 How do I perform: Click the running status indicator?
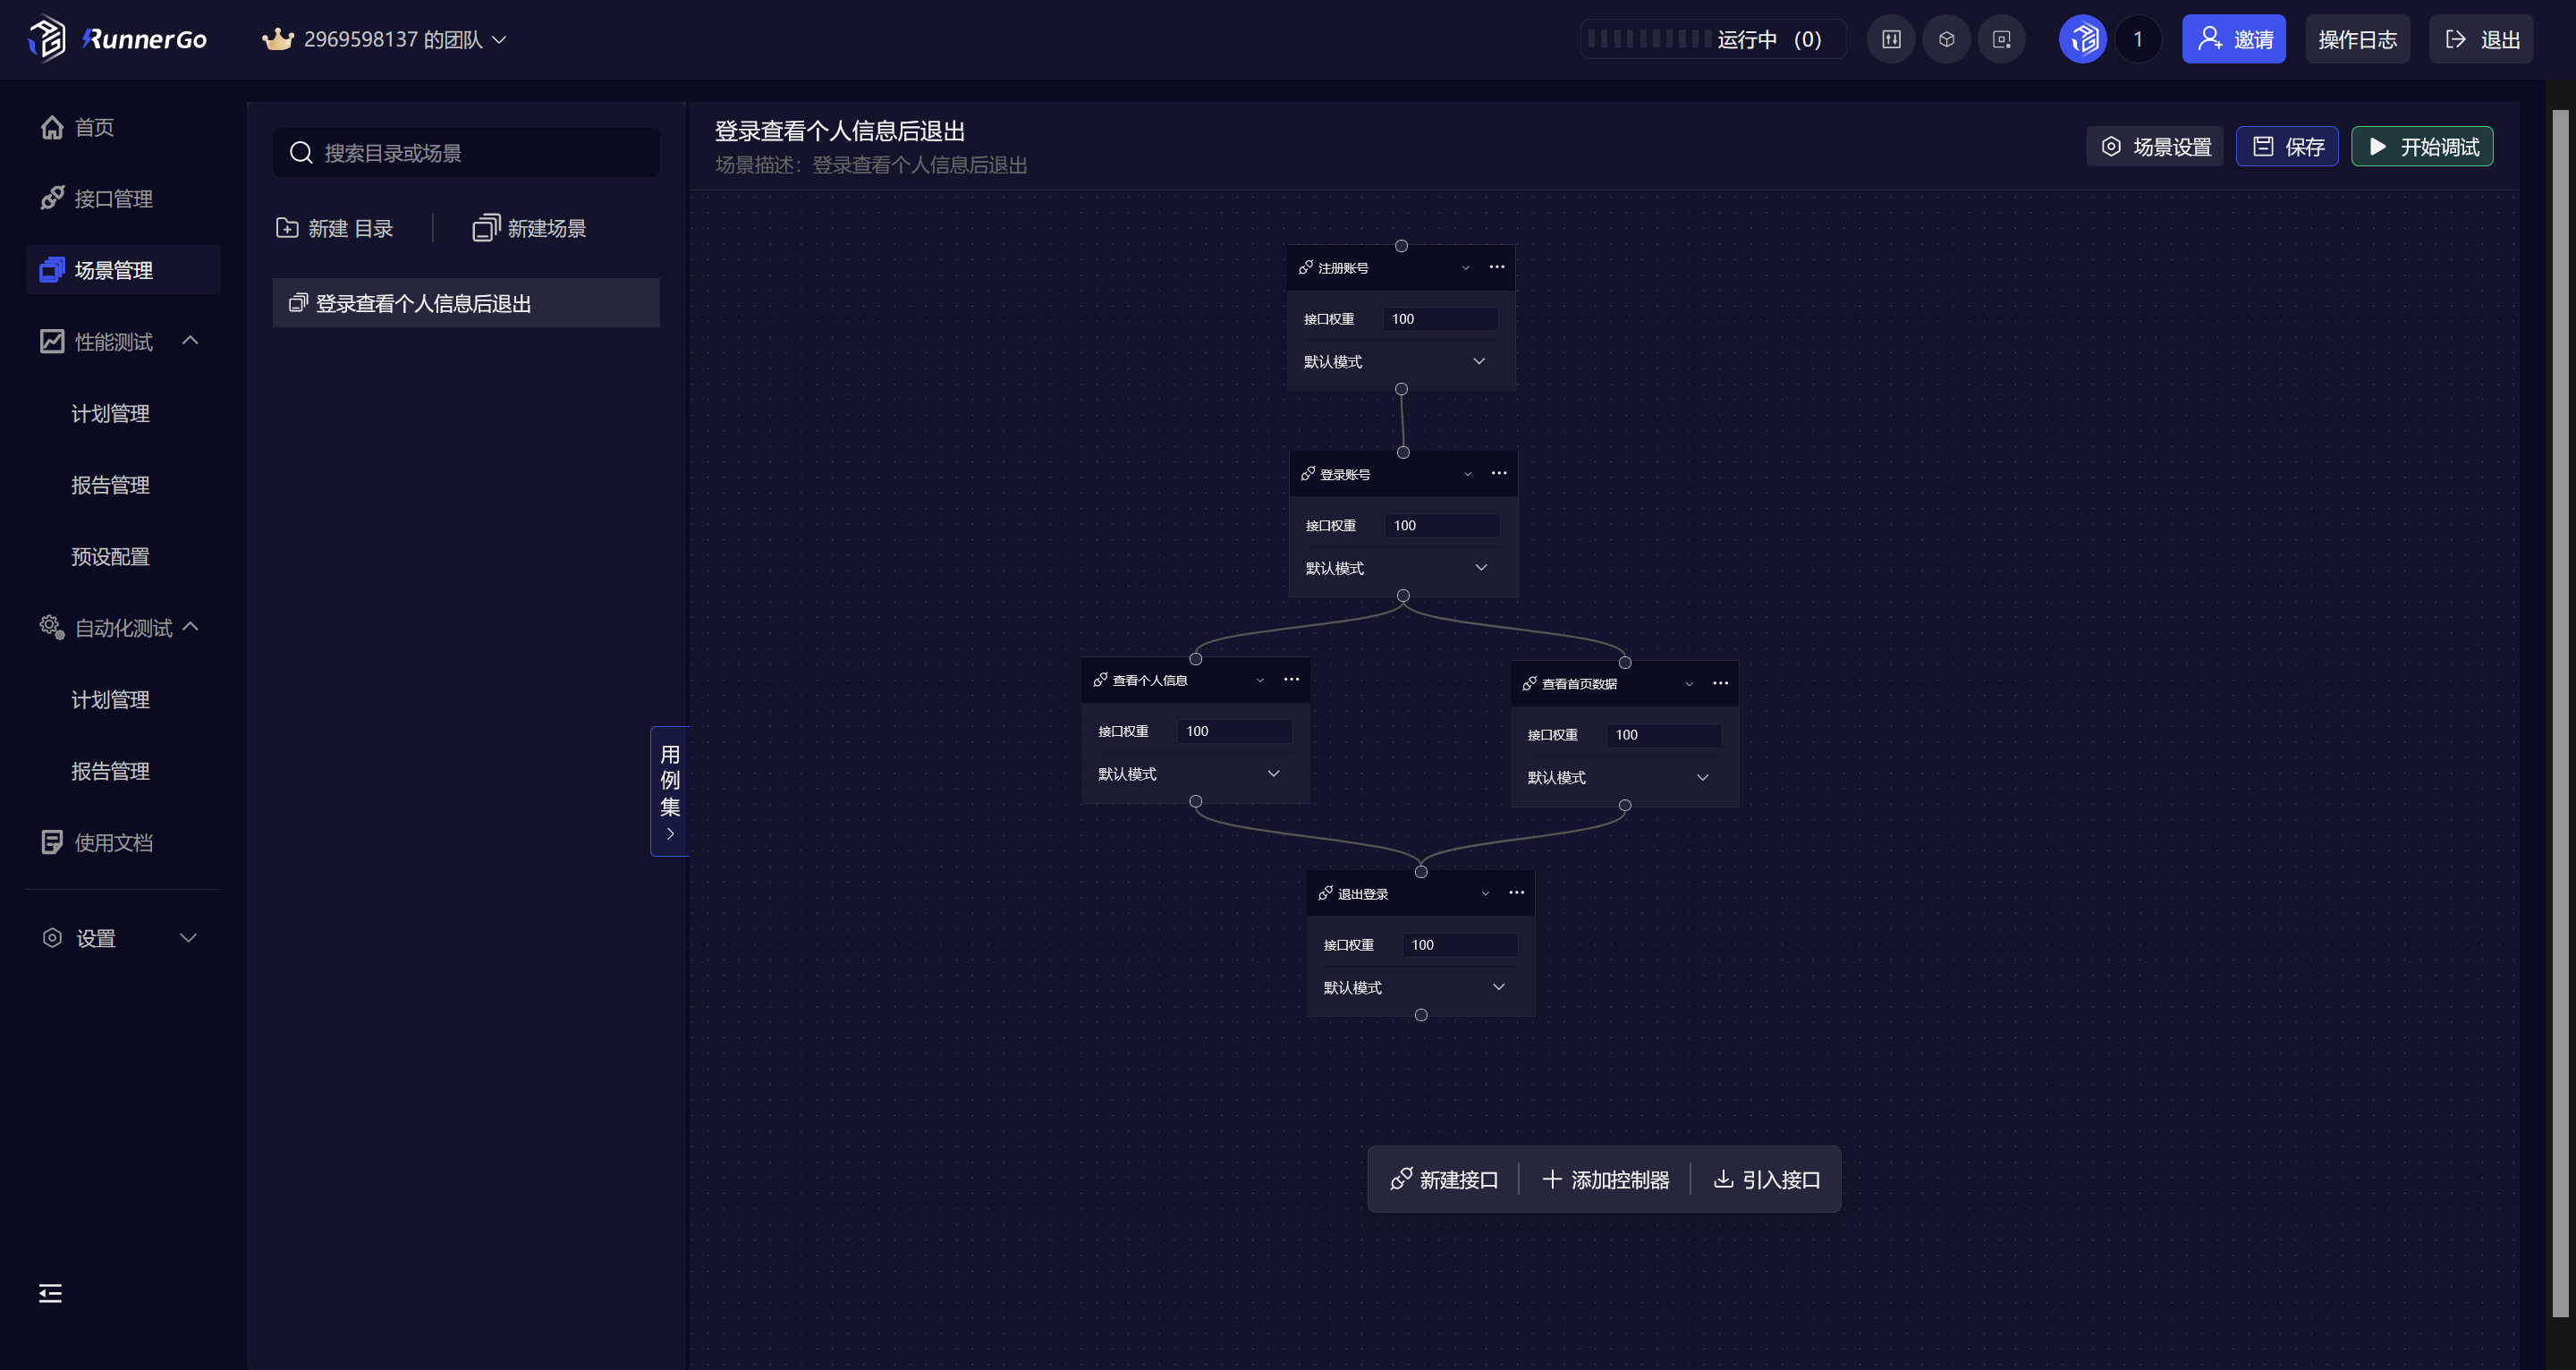[x=1712, y=39]
